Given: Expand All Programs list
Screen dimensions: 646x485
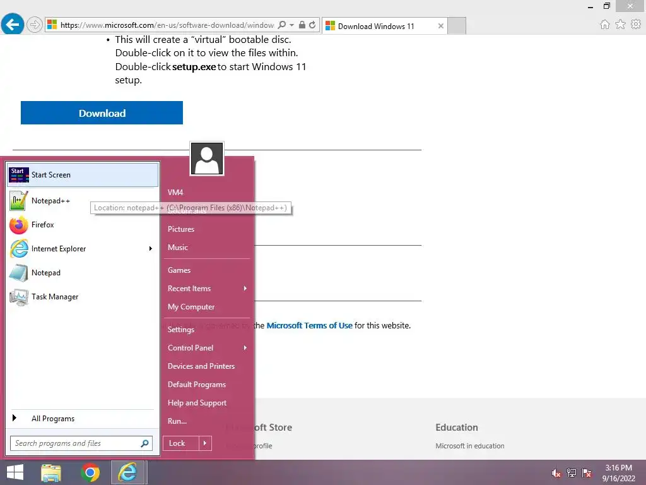Looking at the screenshot, I should click(83, 419).
